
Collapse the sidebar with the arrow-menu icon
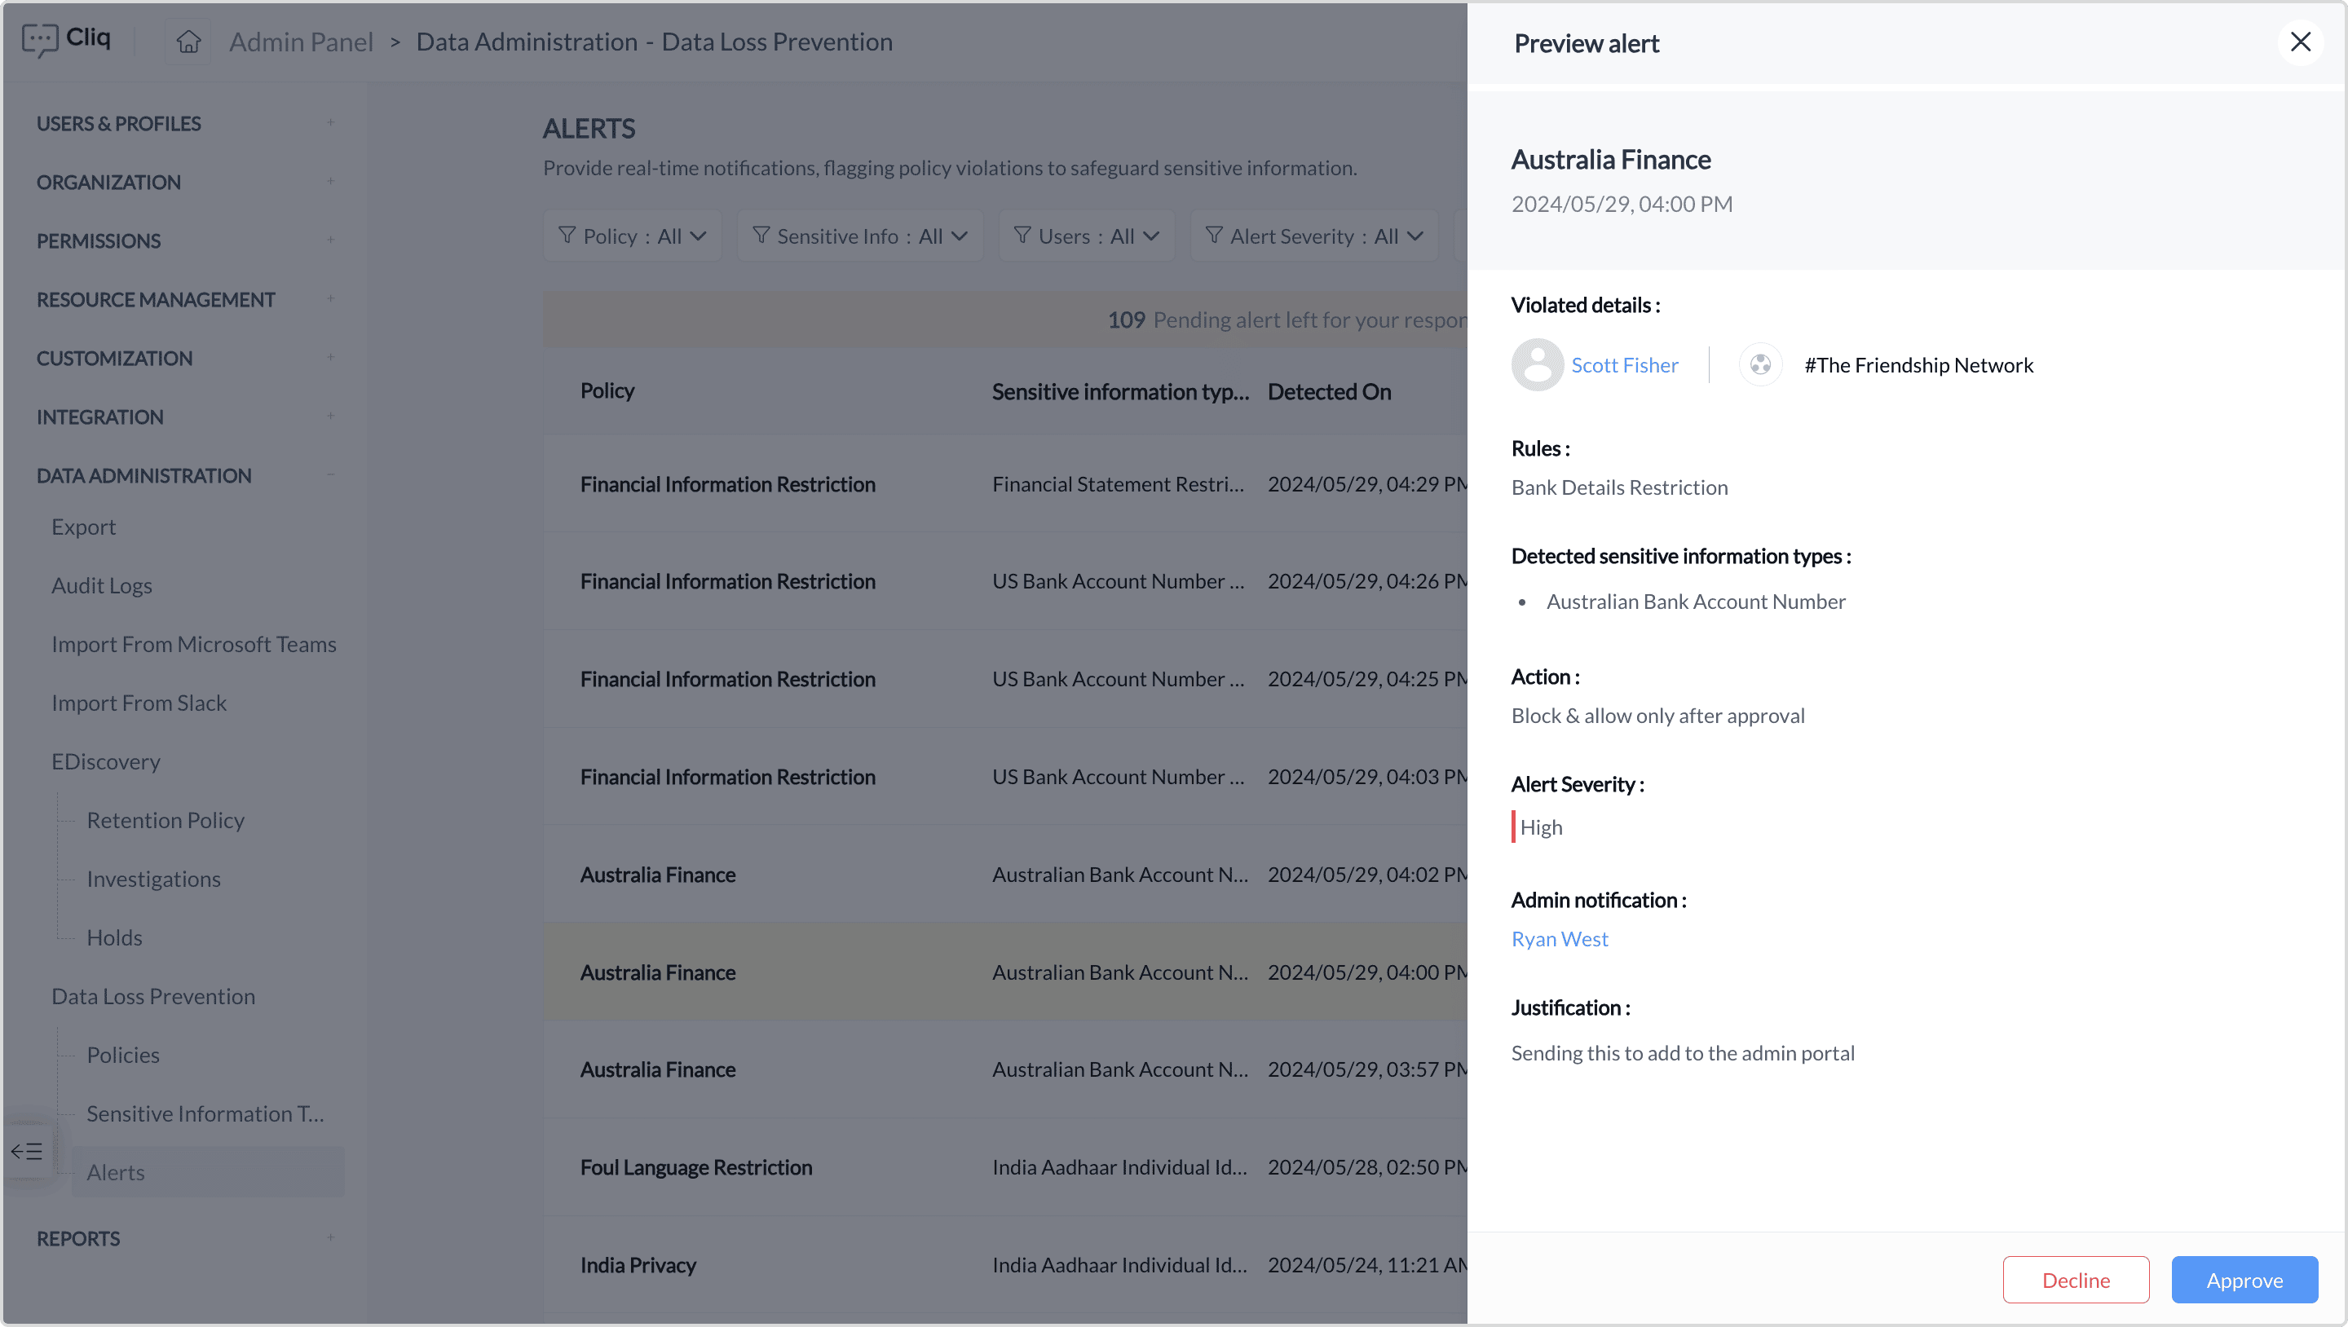tap(26, 1151)
